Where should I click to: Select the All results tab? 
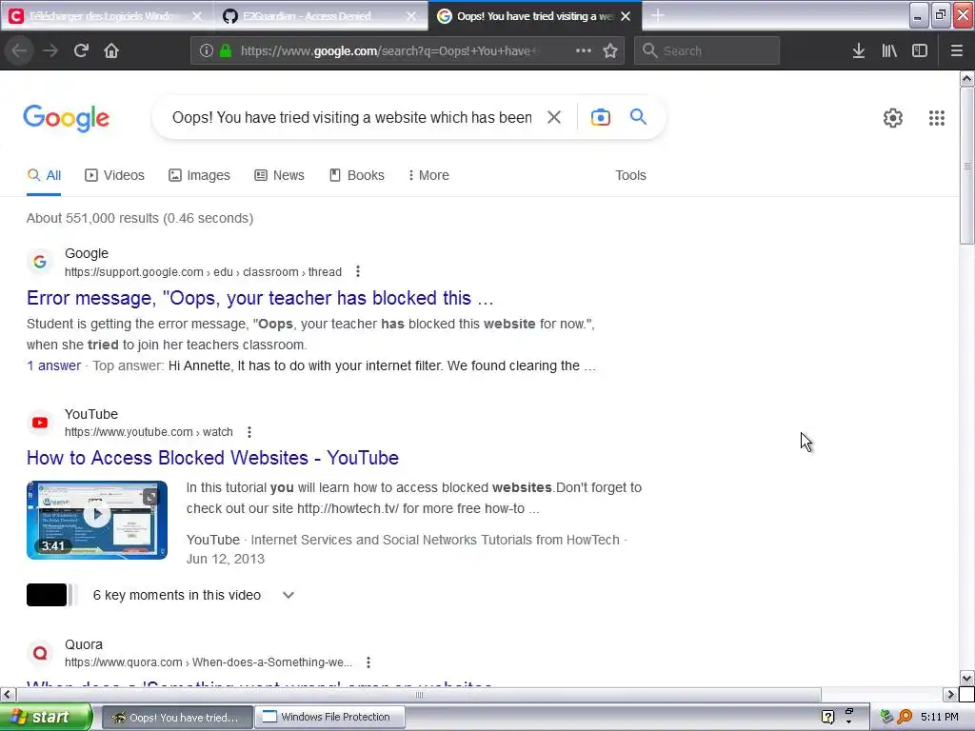(x=44, y=175)
